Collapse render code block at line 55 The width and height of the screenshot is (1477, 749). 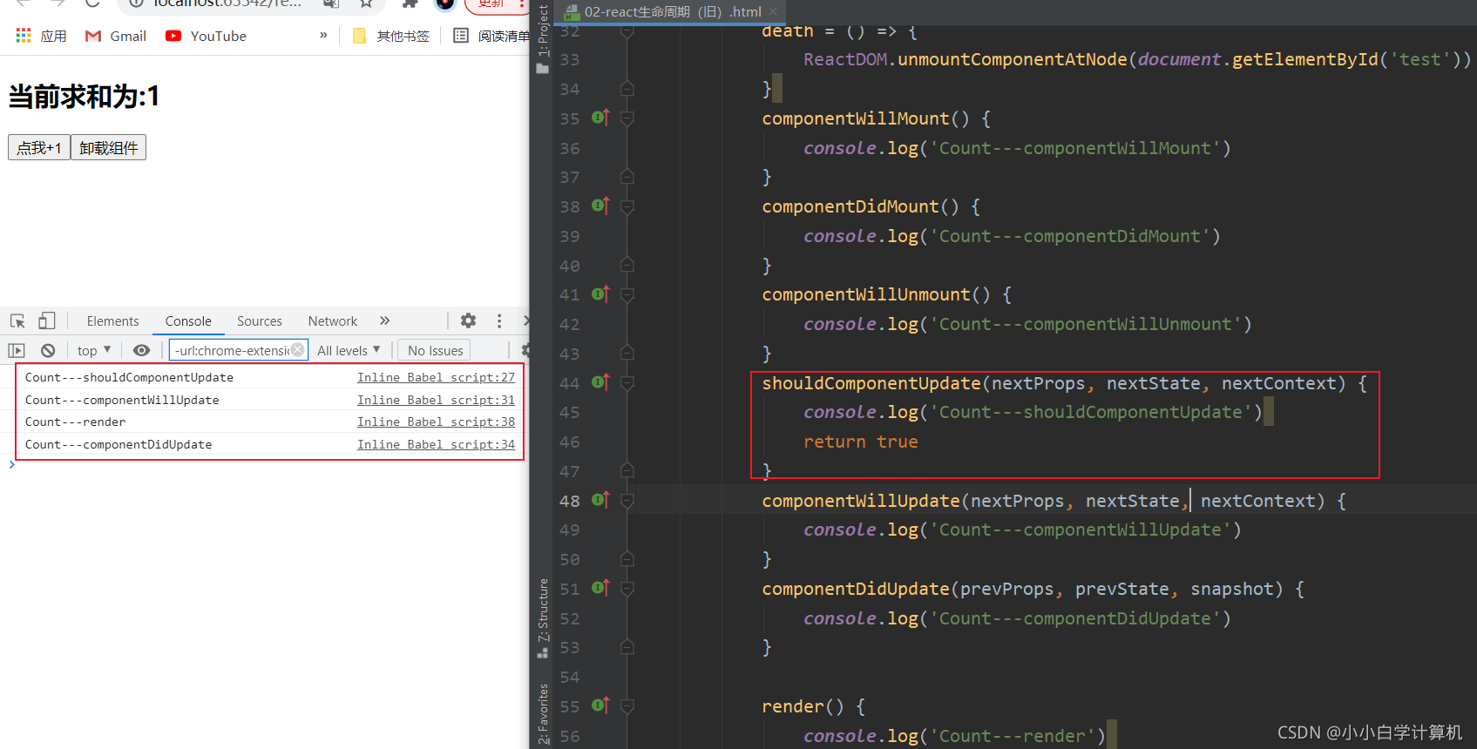(x=627, y=706)
